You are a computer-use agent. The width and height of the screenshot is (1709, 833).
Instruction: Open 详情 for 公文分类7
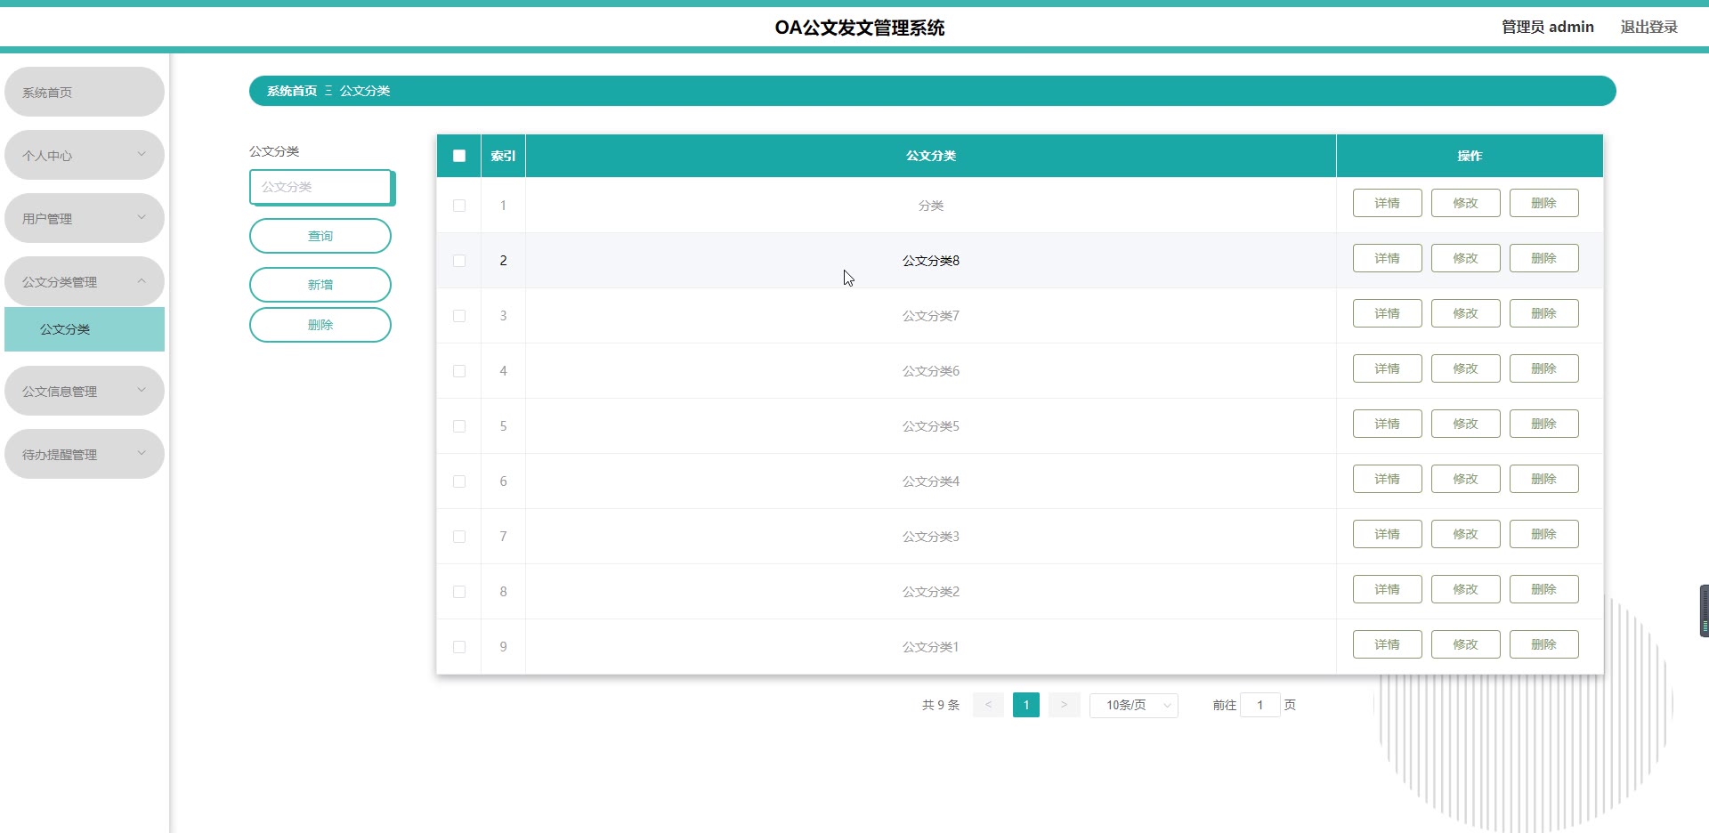(x=1388, y=313)
